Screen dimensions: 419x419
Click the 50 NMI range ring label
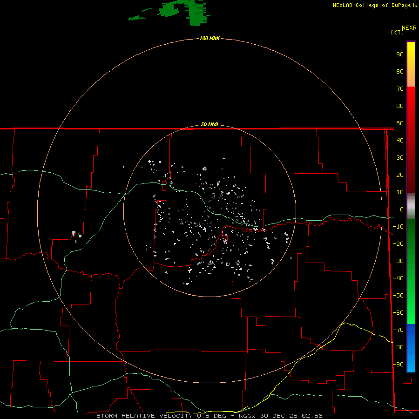[209, 124]
